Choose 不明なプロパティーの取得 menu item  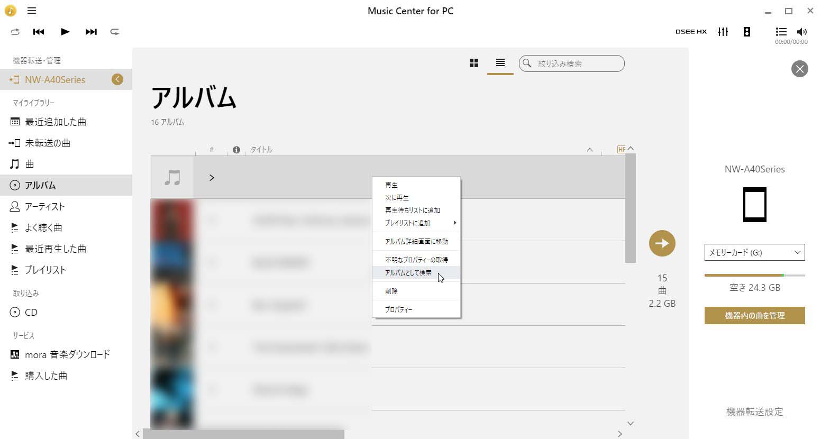coord(416,260)
